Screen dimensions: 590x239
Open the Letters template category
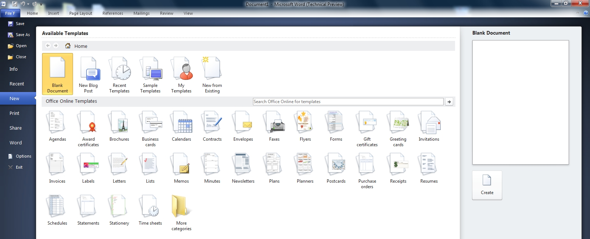click(x=119, y=169)
